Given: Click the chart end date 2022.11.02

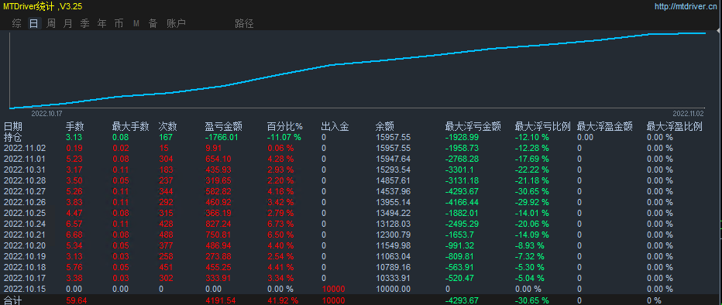Looking at the screenshot, I should pos(688,113).
